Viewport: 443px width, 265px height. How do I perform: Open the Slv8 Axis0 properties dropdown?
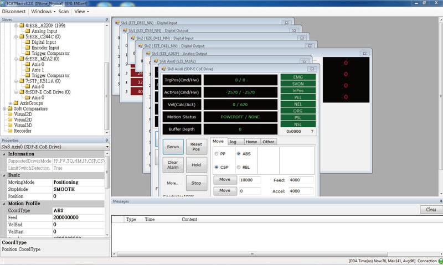coord(107,147)
